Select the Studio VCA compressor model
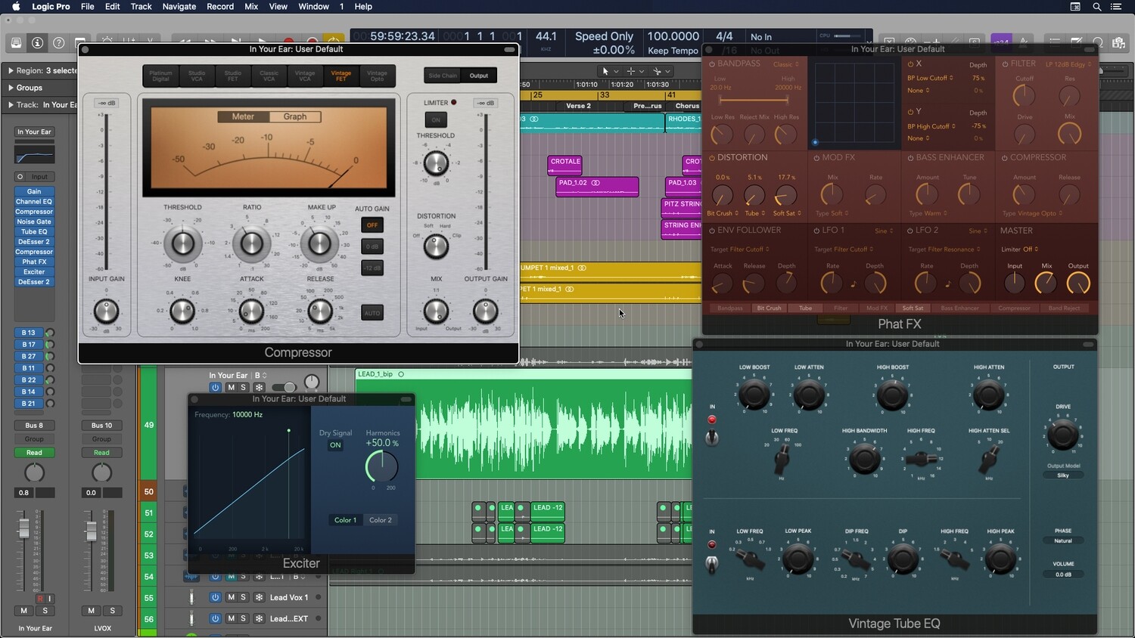1135x638 pixels. point(197,76)
